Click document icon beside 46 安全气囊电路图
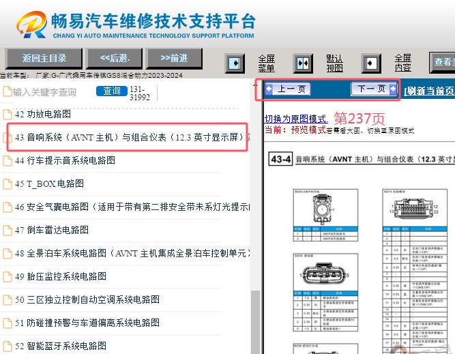Viewport: 455px width, 354px height. 8,207
